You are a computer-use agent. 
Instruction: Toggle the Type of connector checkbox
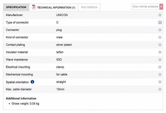[x=160, y=22]
